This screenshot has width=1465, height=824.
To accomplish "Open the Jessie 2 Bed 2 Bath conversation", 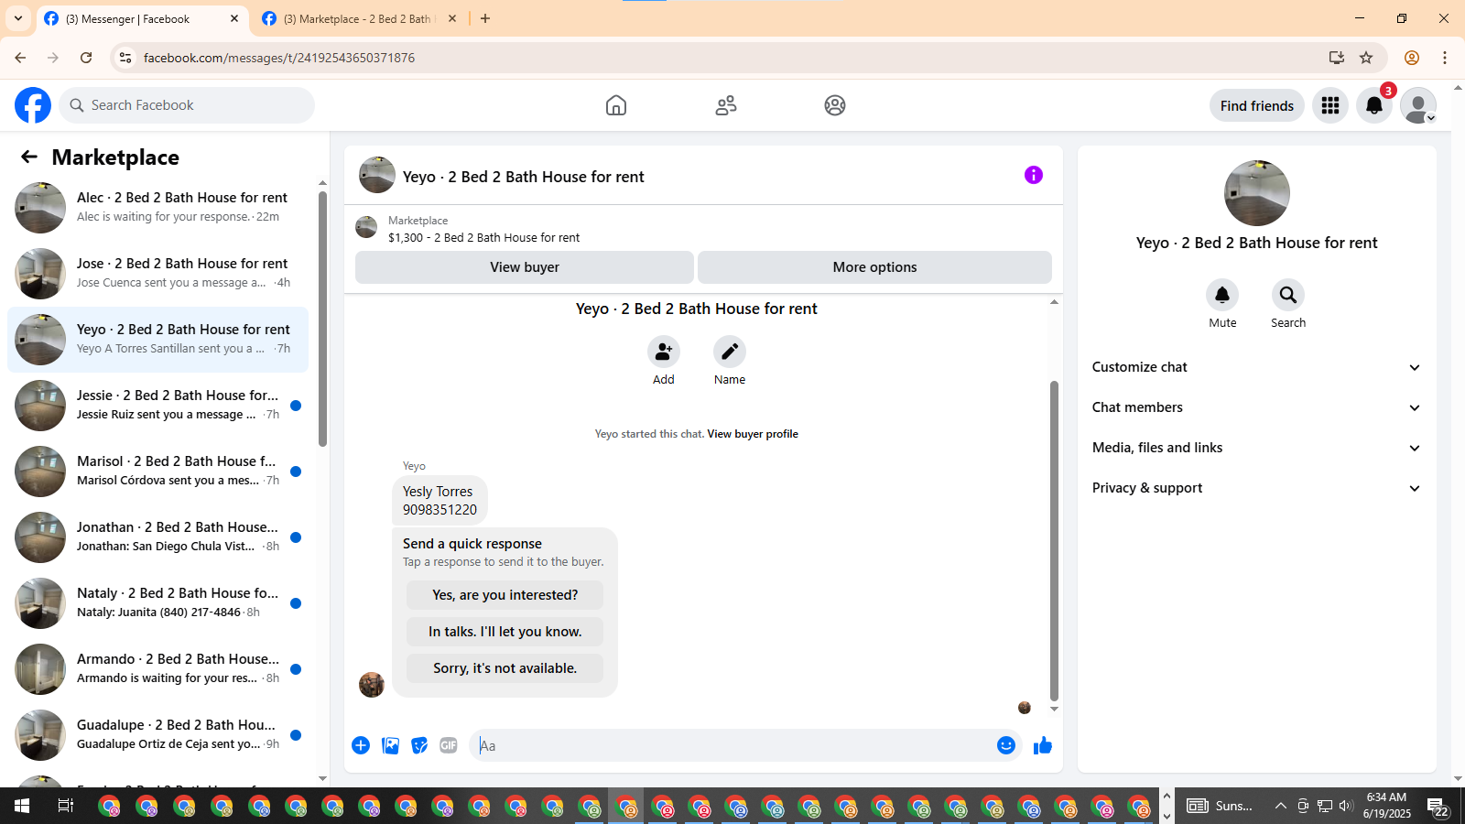I will 158,406.
